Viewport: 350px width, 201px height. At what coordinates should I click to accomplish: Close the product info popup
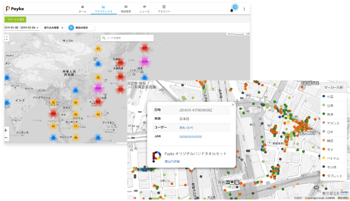[x=233, y=105]
